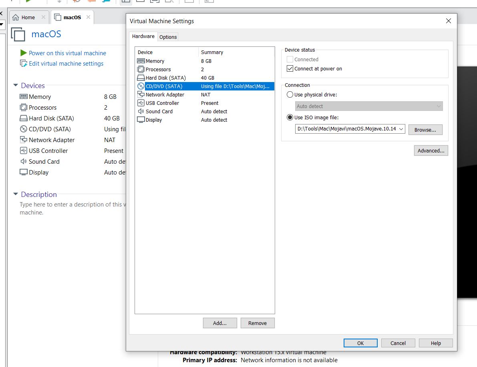
Task: Click the Processors chip icon in device list
Action: 141,69
